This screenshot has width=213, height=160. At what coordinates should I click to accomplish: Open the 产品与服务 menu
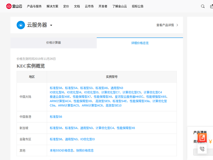34,6
